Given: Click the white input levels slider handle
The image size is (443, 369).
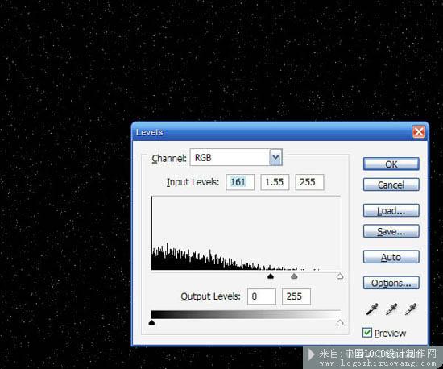Looking at the screenshot, I should pyautogui.click(x=340, y=276).
